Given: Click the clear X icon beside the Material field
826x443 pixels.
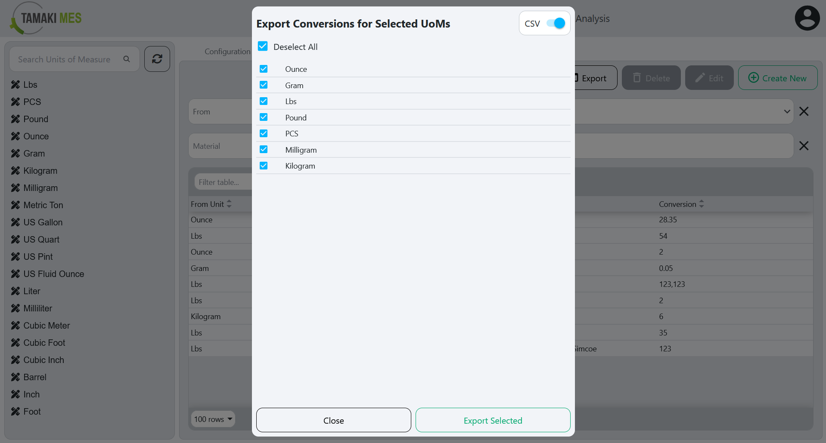Looking at the screenshot, I should pyautogui.click(x=804, y=146).
